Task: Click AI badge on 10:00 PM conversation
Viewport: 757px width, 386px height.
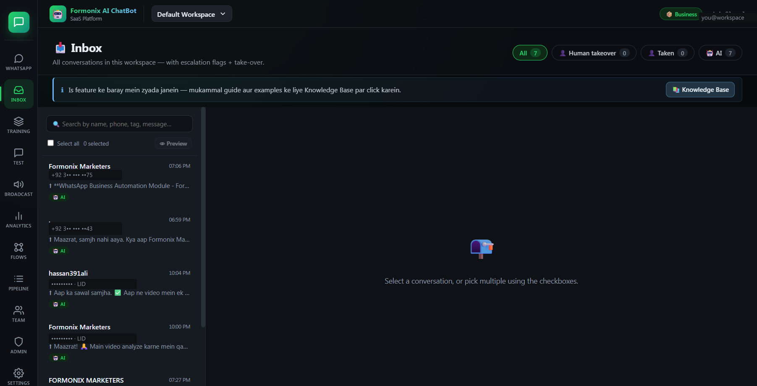Action: 59,358
